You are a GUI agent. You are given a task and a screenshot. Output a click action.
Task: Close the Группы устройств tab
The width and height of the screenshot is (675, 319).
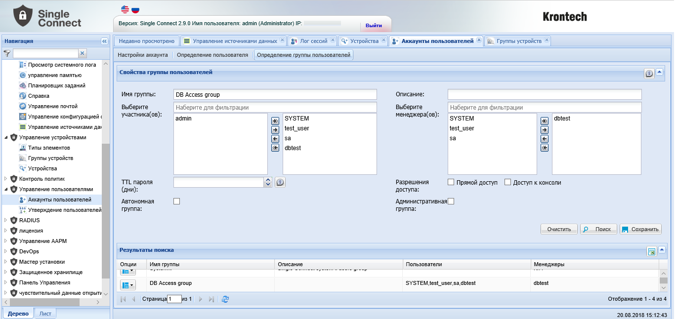point(547,40)
